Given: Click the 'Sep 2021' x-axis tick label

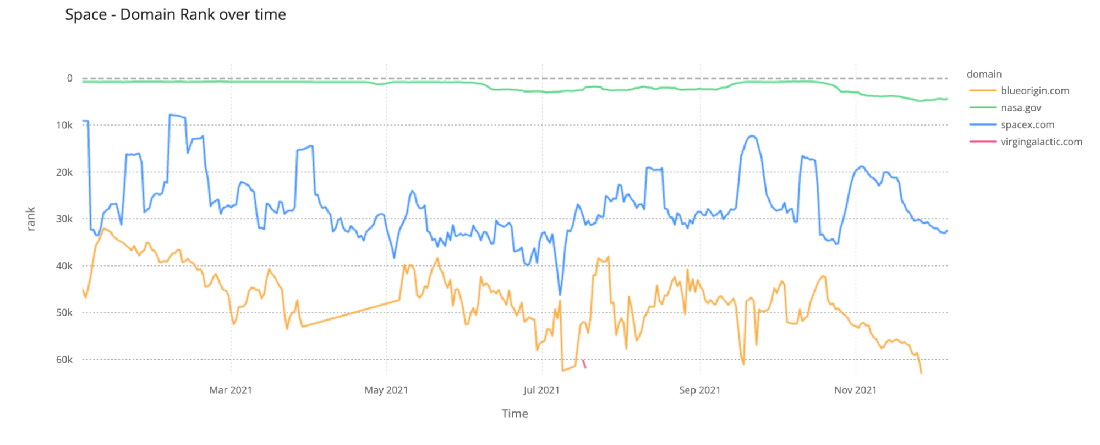Looking at the screenshot, I should coord(699,390).
